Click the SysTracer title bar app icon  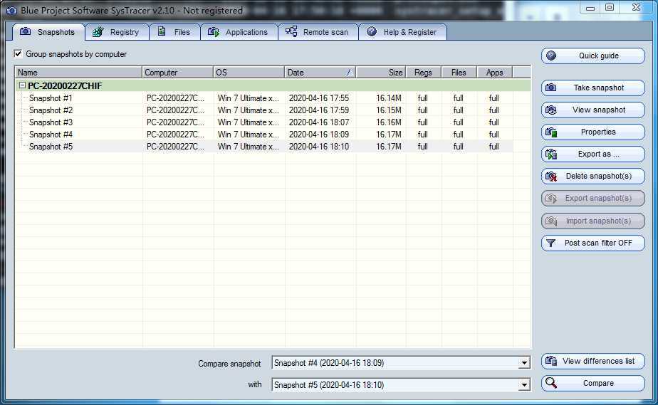(11, 11)
